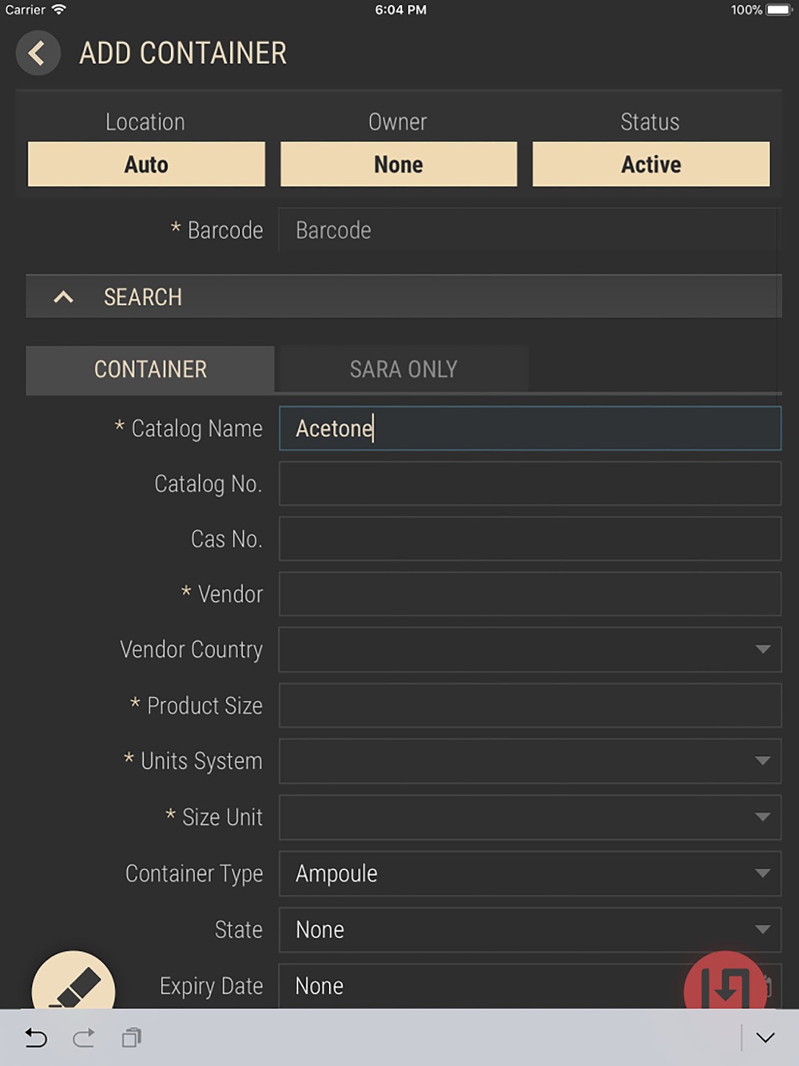Open the Units System dropdown
799x1066 pixels.
(x=530, y=761)
